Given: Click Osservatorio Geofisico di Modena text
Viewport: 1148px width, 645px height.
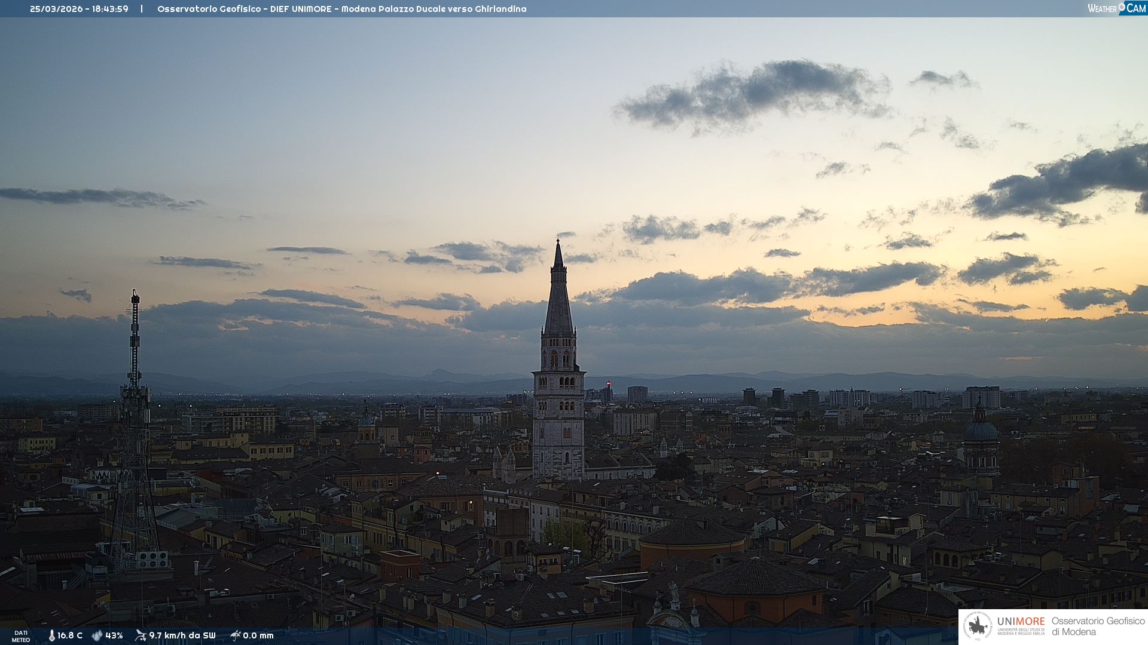Looking at the screenshot, I should point(1097,626).
